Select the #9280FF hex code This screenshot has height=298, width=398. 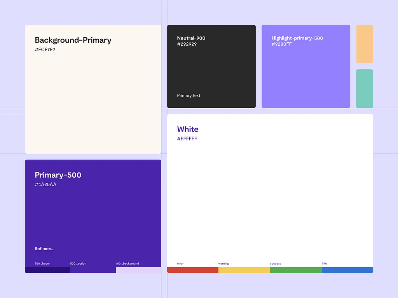[282, 44]
